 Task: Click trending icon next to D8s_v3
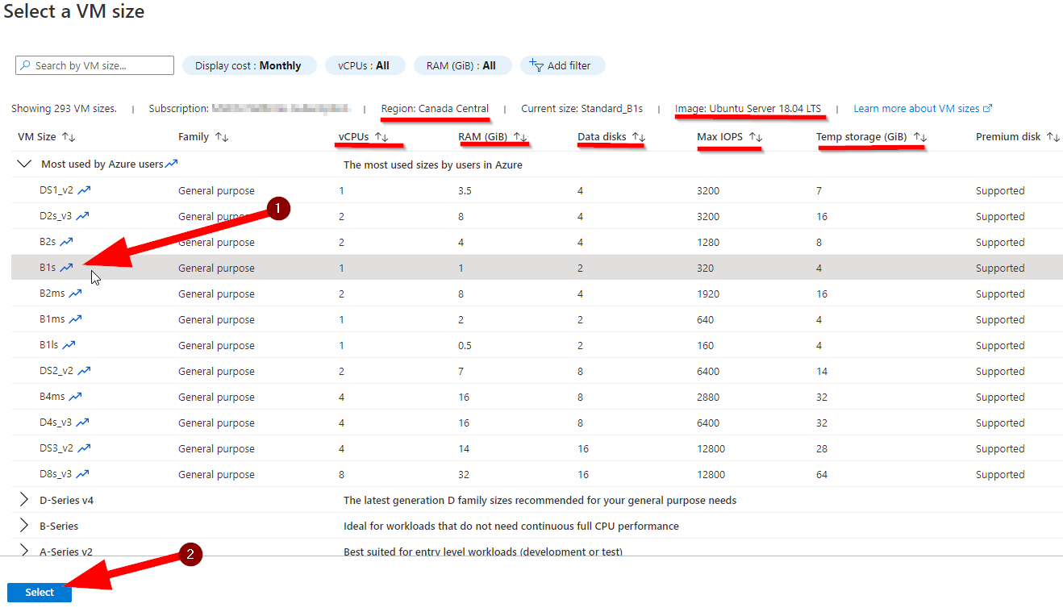[82, 474]
